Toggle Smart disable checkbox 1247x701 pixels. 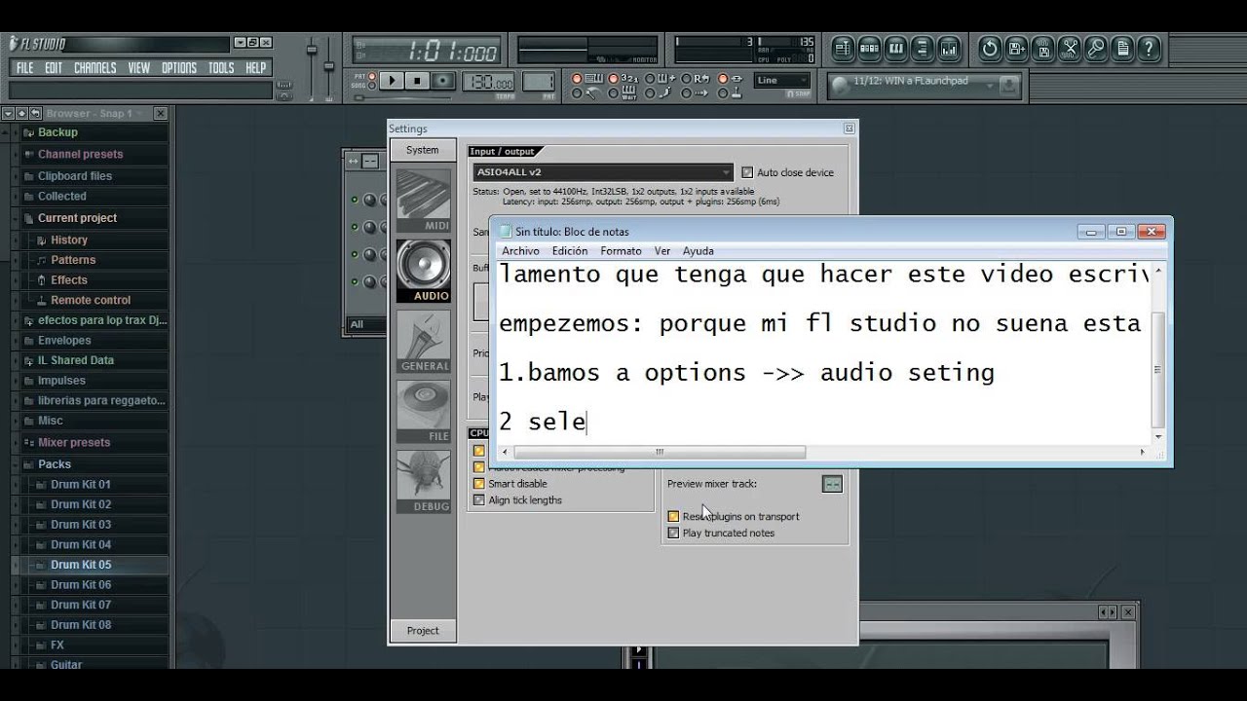pos(478,484)
